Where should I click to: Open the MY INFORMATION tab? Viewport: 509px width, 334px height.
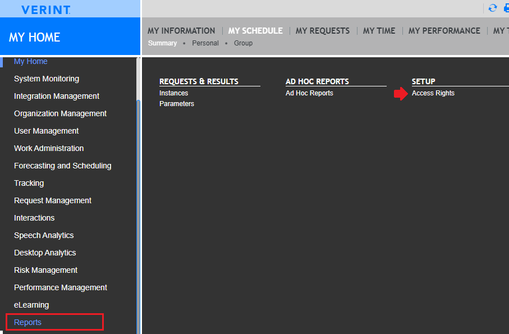(x=181, y=31)
